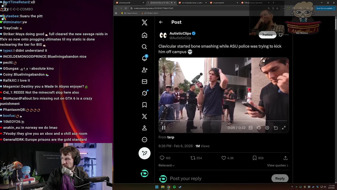Switch to second r/LivestreamFail tab
Image resolution: width=337 pixels, height=190 pixels.
pos(224,3)
